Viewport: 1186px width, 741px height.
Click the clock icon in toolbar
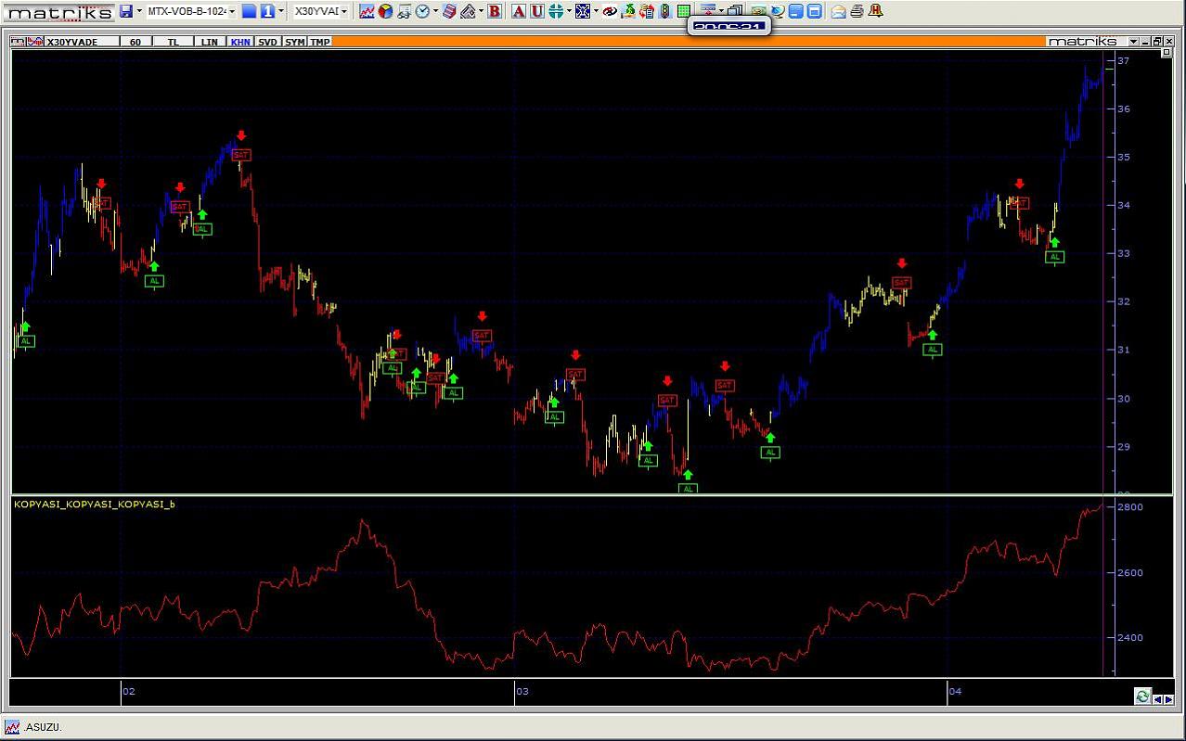422,11
